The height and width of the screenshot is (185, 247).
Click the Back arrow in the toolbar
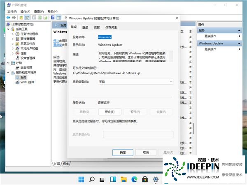[x=8, y=18]
